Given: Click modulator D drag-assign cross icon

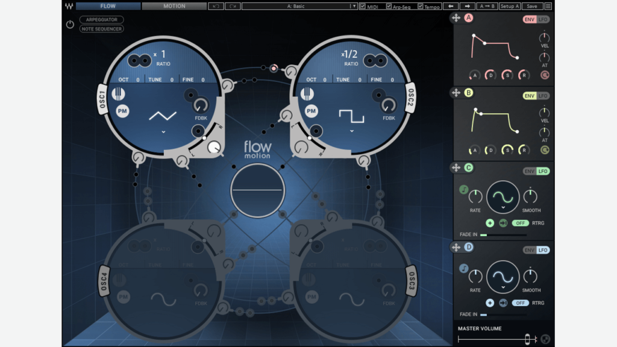Looking at the screenshot, I should [456, 247].
